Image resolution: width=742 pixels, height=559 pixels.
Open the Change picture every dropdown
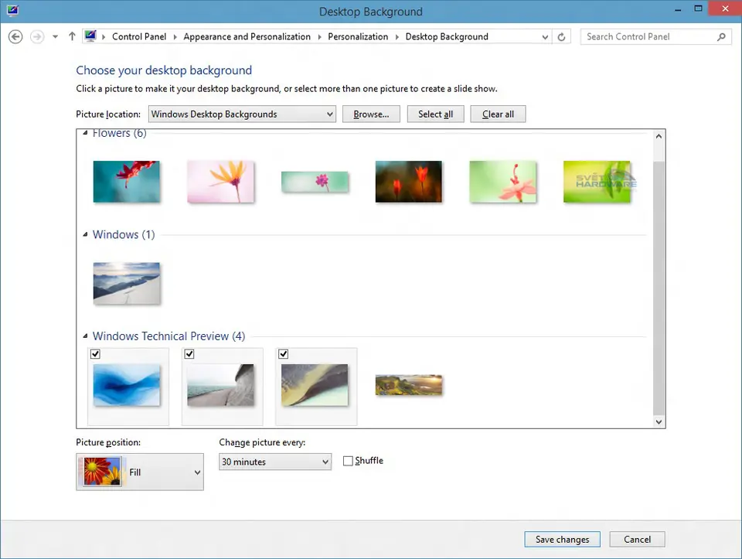275,462
